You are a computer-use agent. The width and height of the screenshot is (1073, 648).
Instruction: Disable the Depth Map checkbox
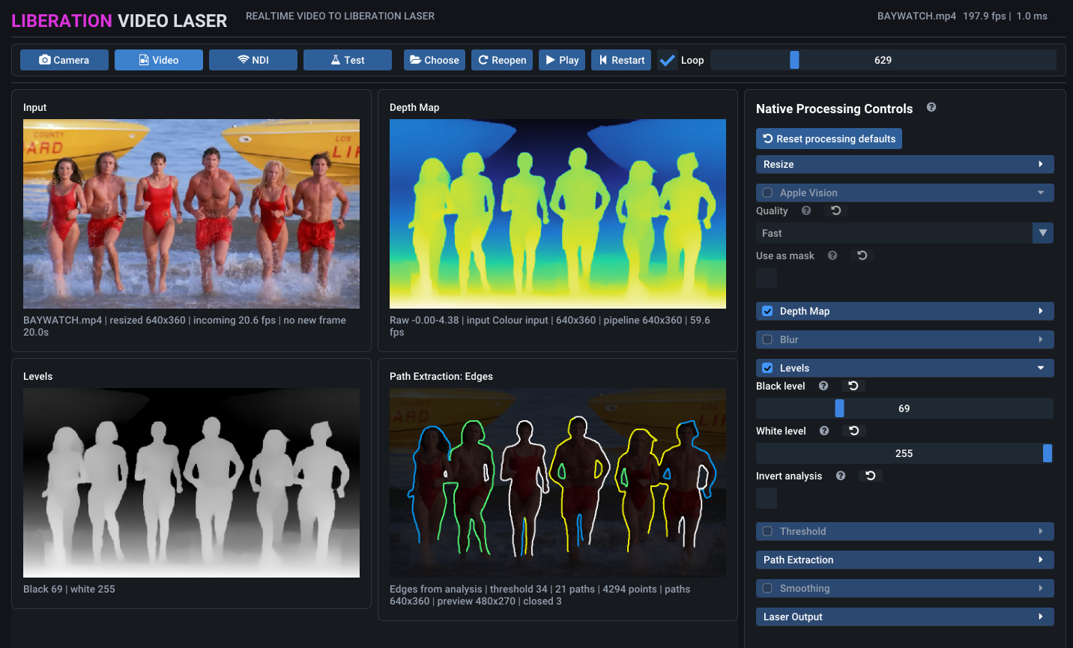coord(767,311)
